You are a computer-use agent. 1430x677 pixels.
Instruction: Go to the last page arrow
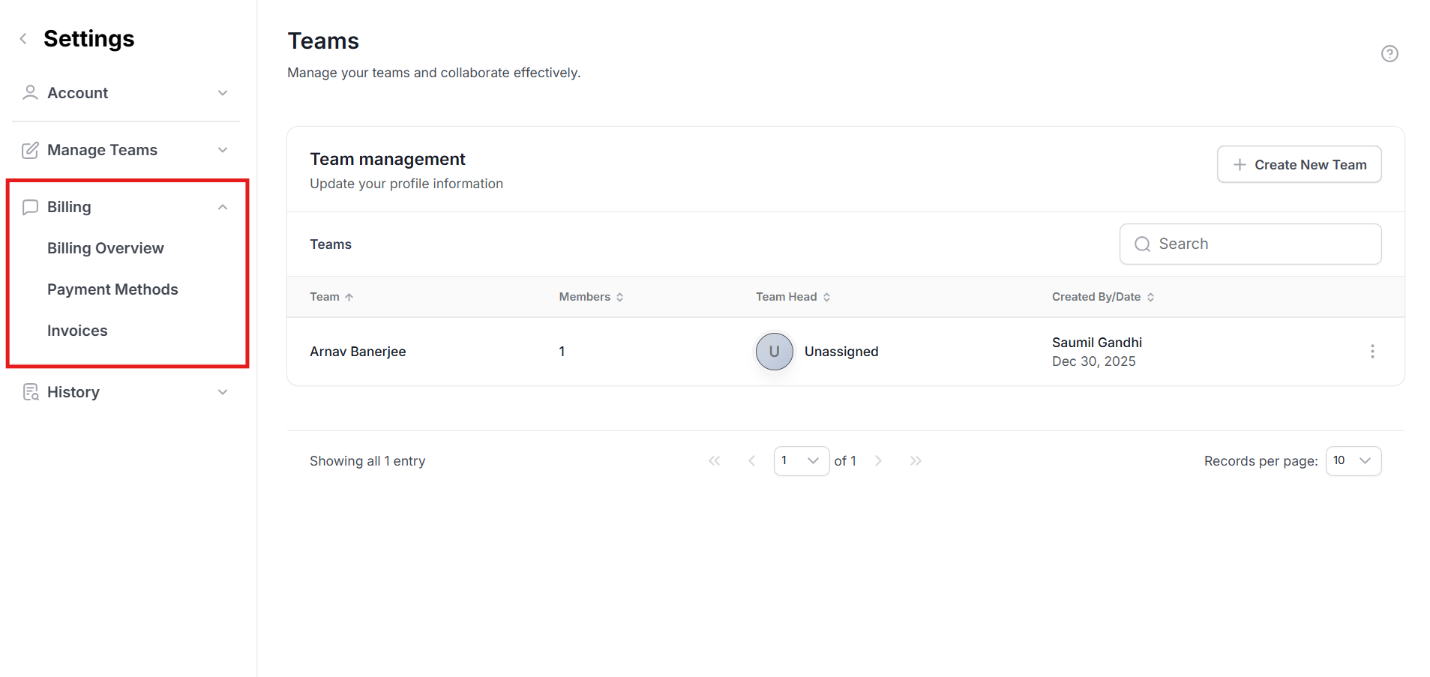pos(915,461)
